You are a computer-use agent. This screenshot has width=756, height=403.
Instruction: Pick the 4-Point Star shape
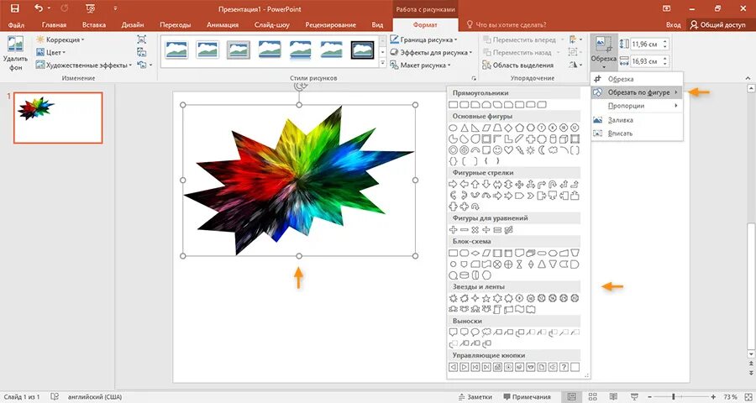click(475, 298)
